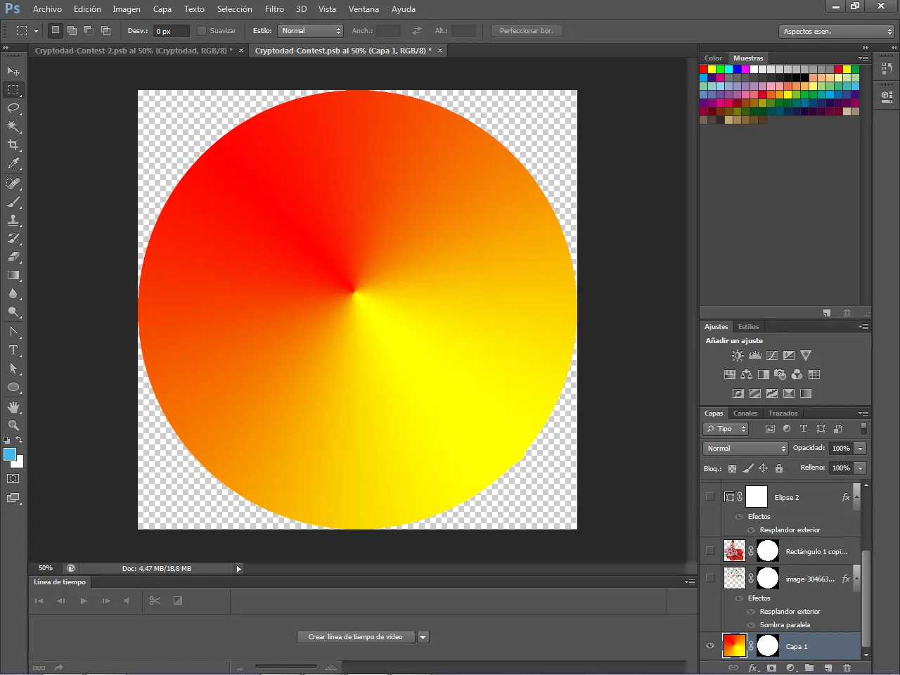900x675 pixels.
Task: Click the Perfeccionar bor. button
Action: [527, 31]
